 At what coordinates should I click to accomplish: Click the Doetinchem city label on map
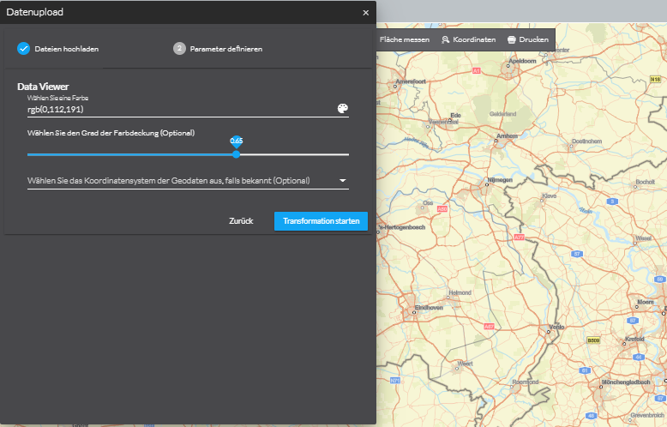pos(587,141)
